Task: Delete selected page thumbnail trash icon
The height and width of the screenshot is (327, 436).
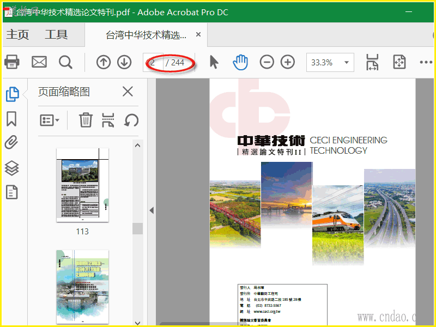Action: tap(86, 120)
